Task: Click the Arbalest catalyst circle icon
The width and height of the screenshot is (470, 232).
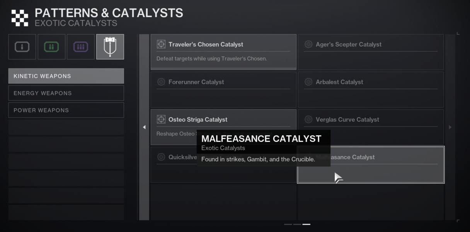Action: pyautogui.click(x=308, y=82)
